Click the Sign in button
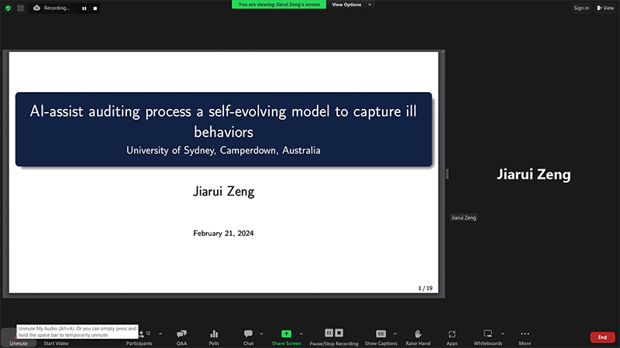 [x=581, y=8]
